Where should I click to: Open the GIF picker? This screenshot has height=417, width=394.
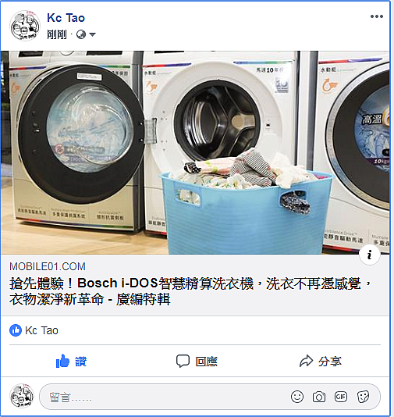click(341, 397)
